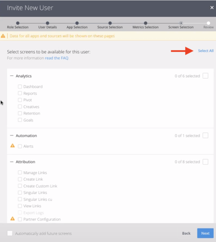
Task: Check the Automation select-all checkbox
Action: coord(205,136)
